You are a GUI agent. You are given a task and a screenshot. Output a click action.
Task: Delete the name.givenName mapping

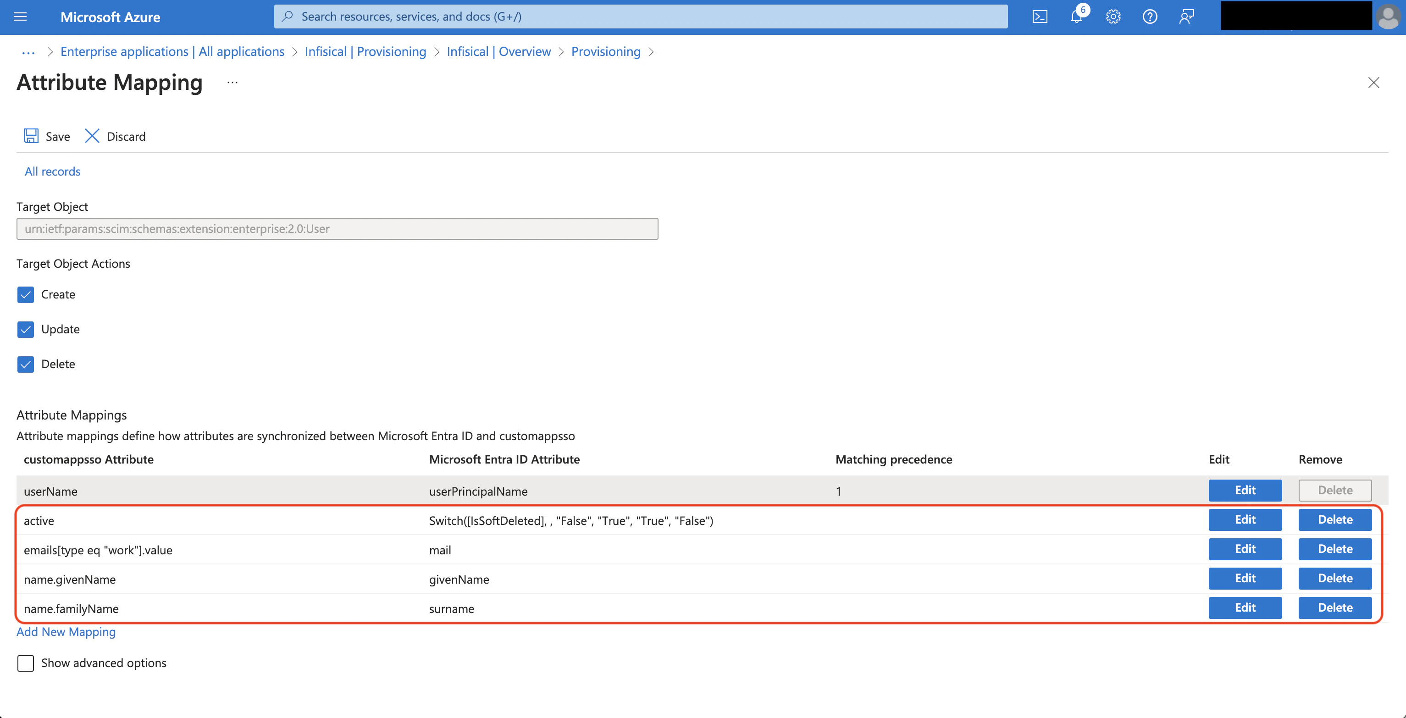(x=1335, y=579)
